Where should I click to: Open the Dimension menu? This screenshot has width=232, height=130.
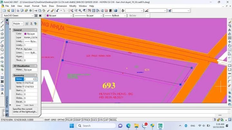(62, 6)
